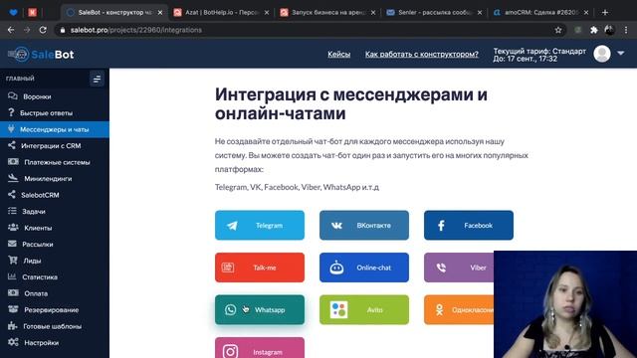The image size is (637, 358).
Task: Click the presenter webcam video overlay
Action: tap(565, 304)
